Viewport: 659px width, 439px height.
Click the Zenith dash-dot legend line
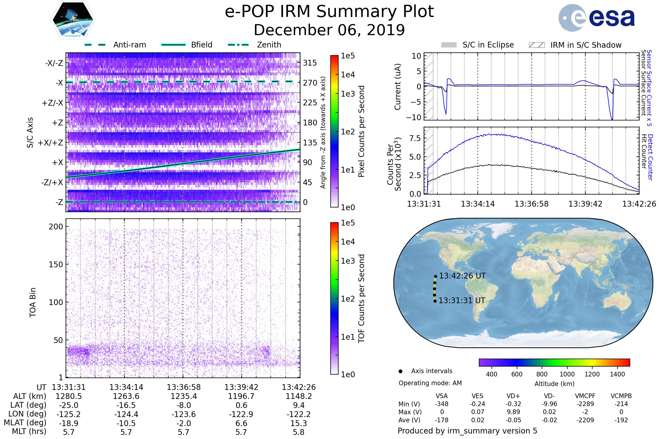coord(238,45)
